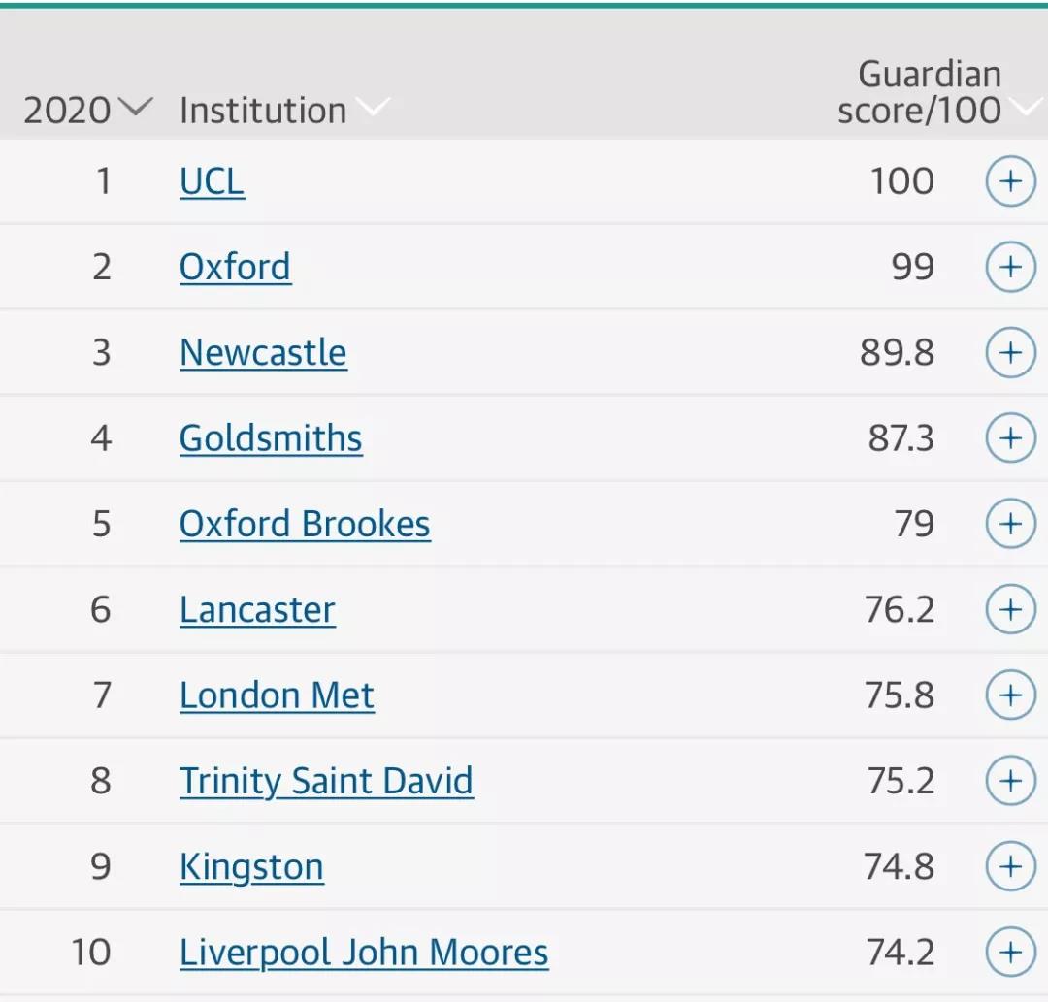Image resolution: width=1048 pixels, height=1002 pixels.
Task: Expand Oxford Brookes plus icon
Action: coord(1010,524)
